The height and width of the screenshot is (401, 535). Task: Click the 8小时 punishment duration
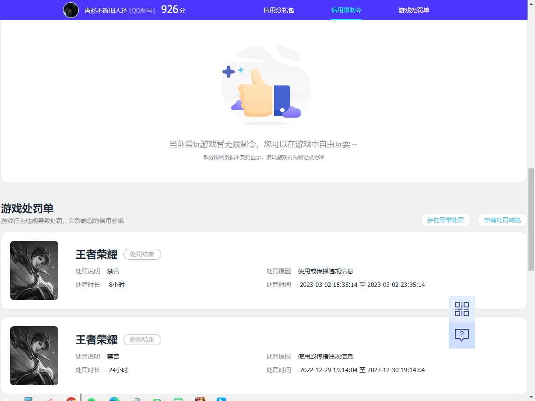[117, 285]
